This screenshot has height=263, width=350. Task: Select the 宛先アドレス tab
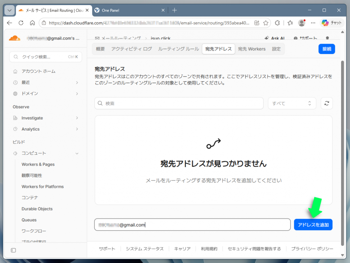point(218,49)
